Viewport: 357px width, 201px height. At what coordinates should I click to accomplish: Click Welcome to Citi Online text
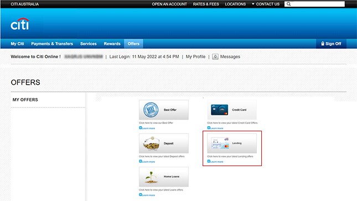[35, 56]
